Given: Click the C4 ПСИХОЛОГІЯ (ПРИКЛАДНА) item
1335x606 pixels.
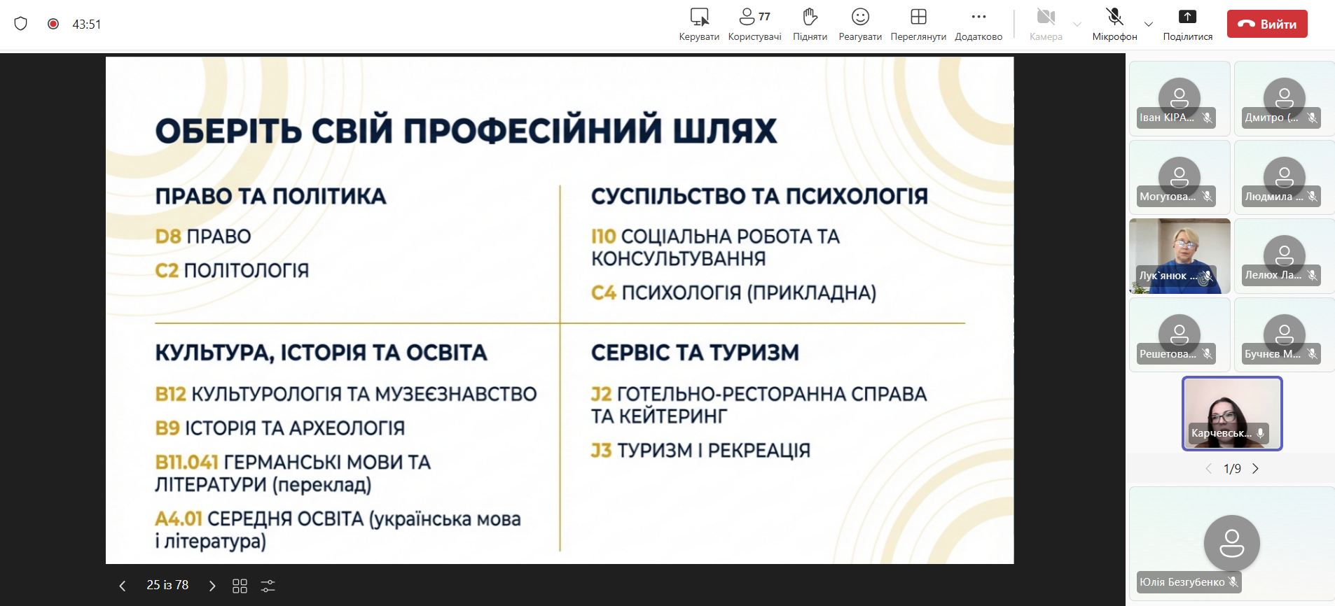Looking at the screenshot, I should 733,293.
